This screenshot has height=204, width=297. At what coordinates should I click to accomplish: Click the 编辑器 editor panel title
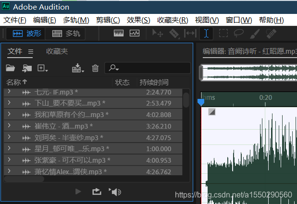point(249,51)
